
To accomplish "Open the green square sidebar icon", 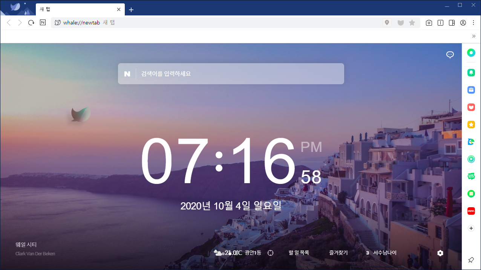I will pos(471,194).
